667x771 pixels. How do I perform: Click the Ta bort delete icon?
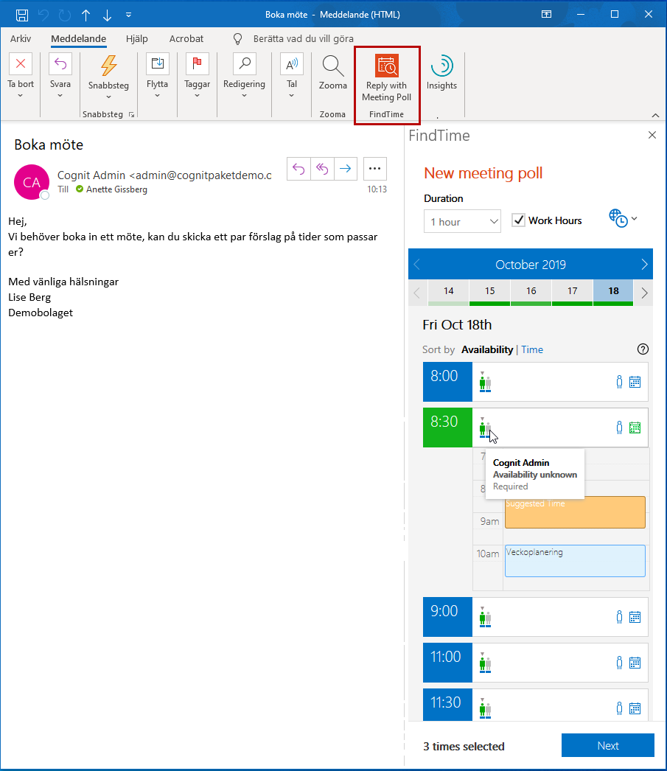click(x=21, y=64)
